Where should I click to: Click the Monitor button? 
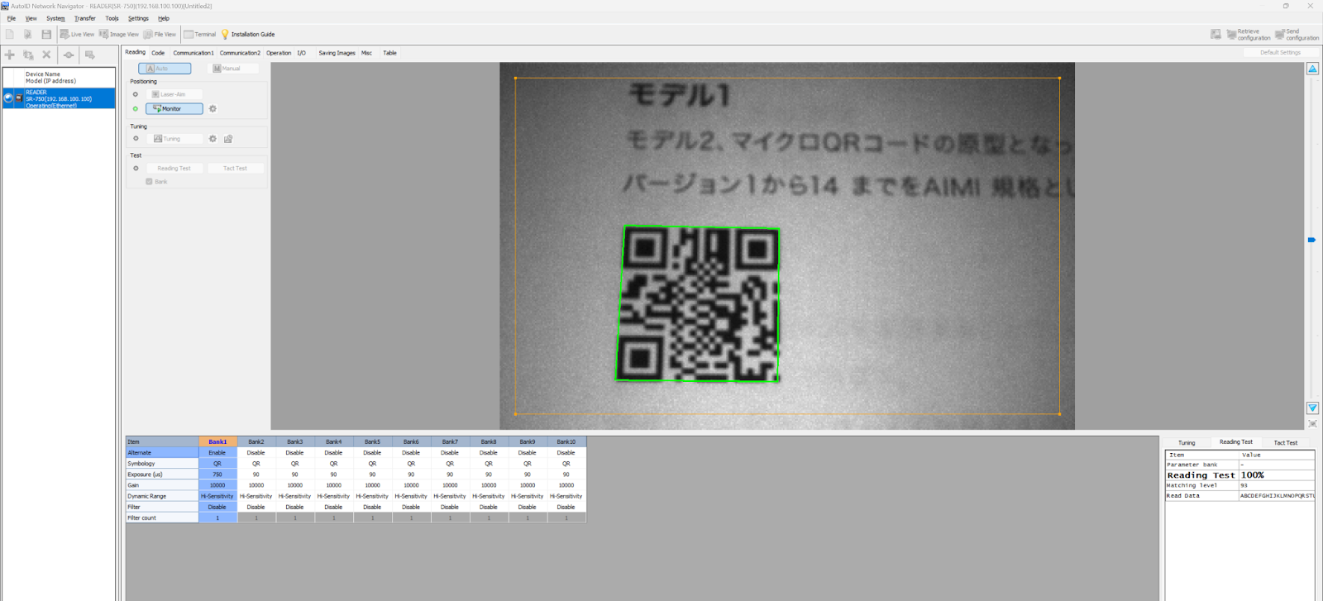tap(174, 108)
